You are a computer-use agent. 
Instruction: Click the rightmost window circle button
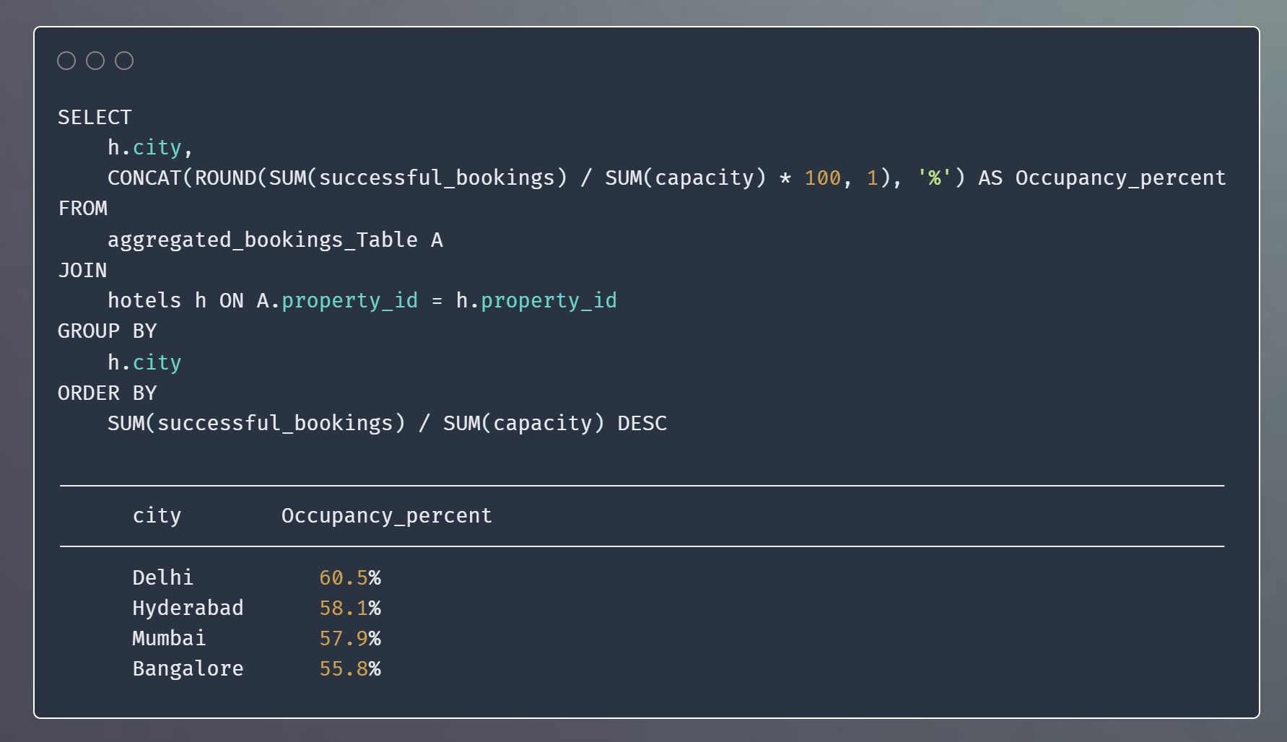point(124,61)
